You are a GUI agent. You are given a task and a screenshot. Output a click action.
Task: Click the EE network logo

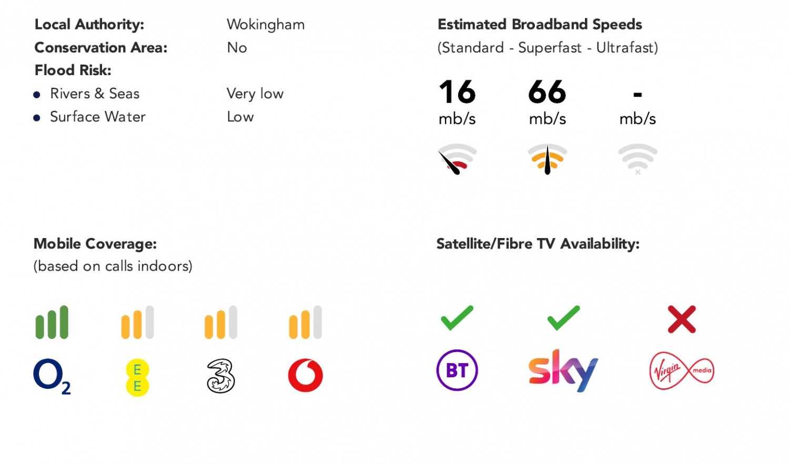[137, 377]
